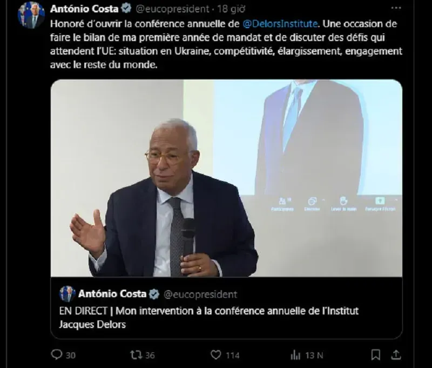This screenshot has height=368, width=432.
Task: Open the three-dot more options menu
Action: pyautogui.click(x=396, y=8)
